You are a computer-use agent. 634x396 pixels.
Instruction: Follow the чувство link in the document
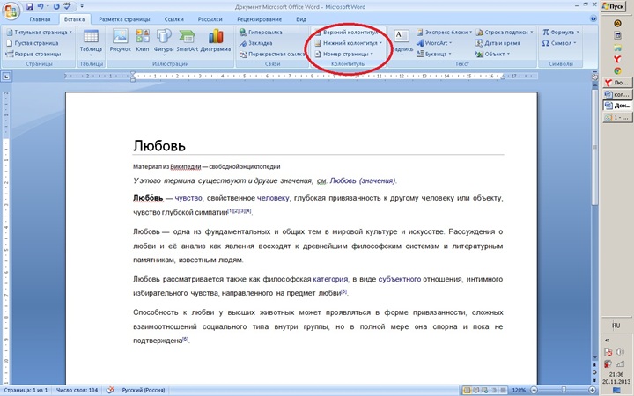click(188, 198)
